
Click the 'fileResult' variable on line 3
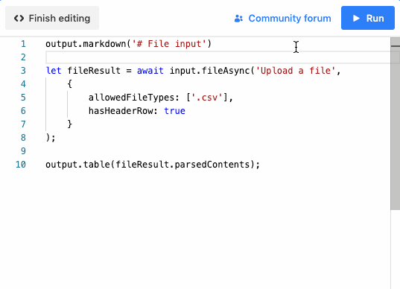(x=94, y=71)
